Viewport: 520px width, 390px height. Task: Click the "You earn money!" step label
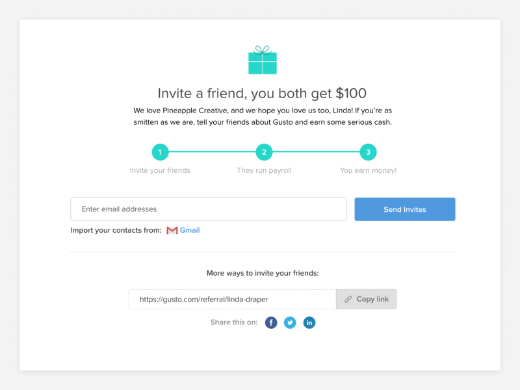(368, 170)
